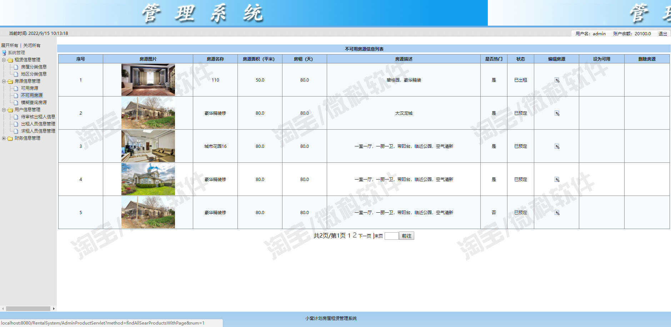Click page icon beside 模糊查询房源

(x=16, y=103)
